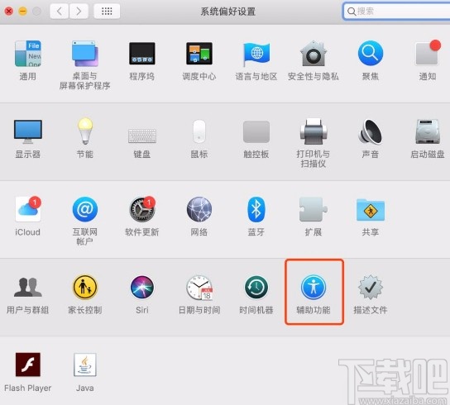This screenshot has width=450, height=405.
Task: Open 节能 (Energy Saver) preferences
Action: click(x=84, y=131)
